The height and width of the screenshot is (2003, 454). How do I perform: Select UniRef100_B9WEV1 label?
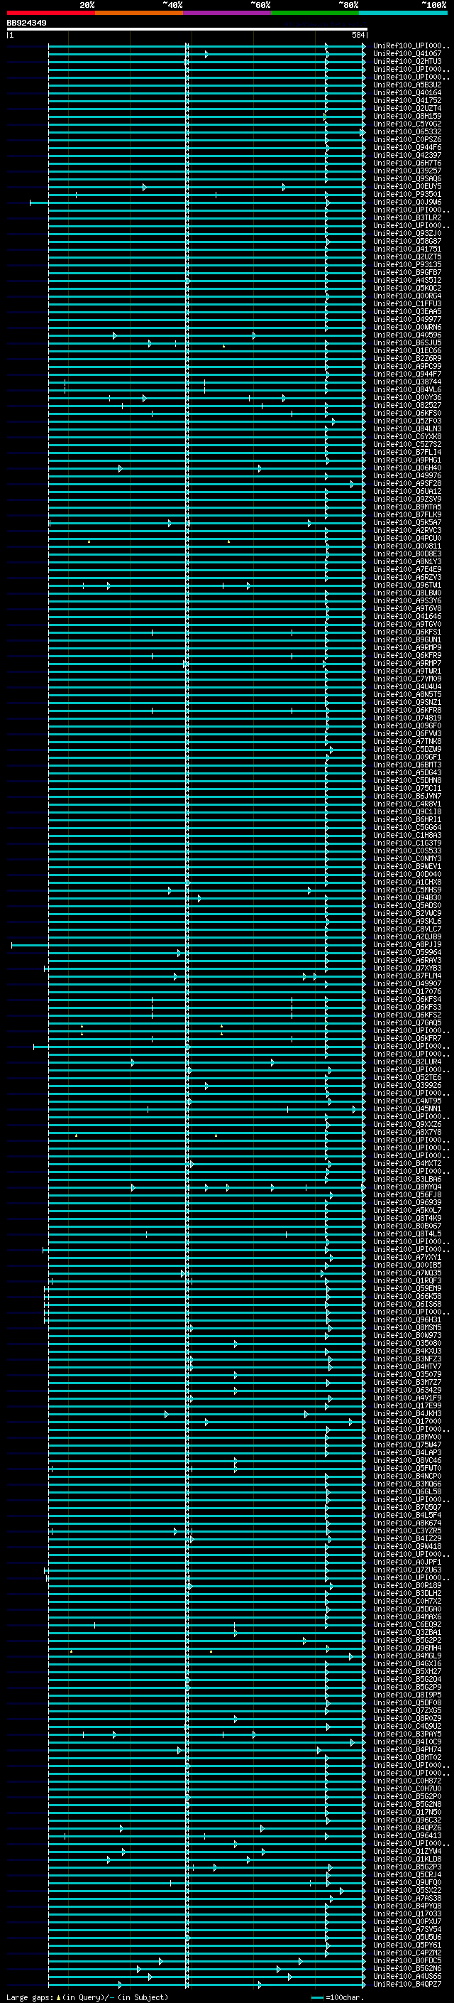(x=406, y=866)
